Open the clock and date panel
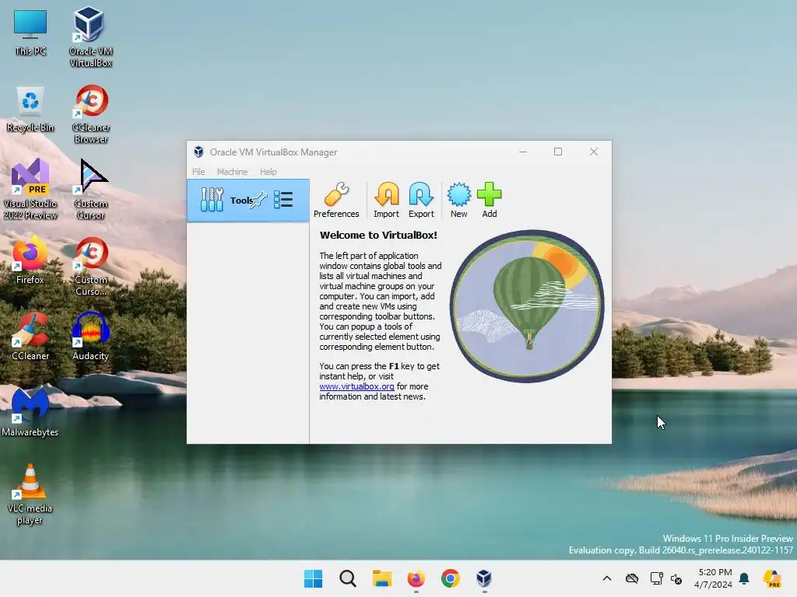 714,578
